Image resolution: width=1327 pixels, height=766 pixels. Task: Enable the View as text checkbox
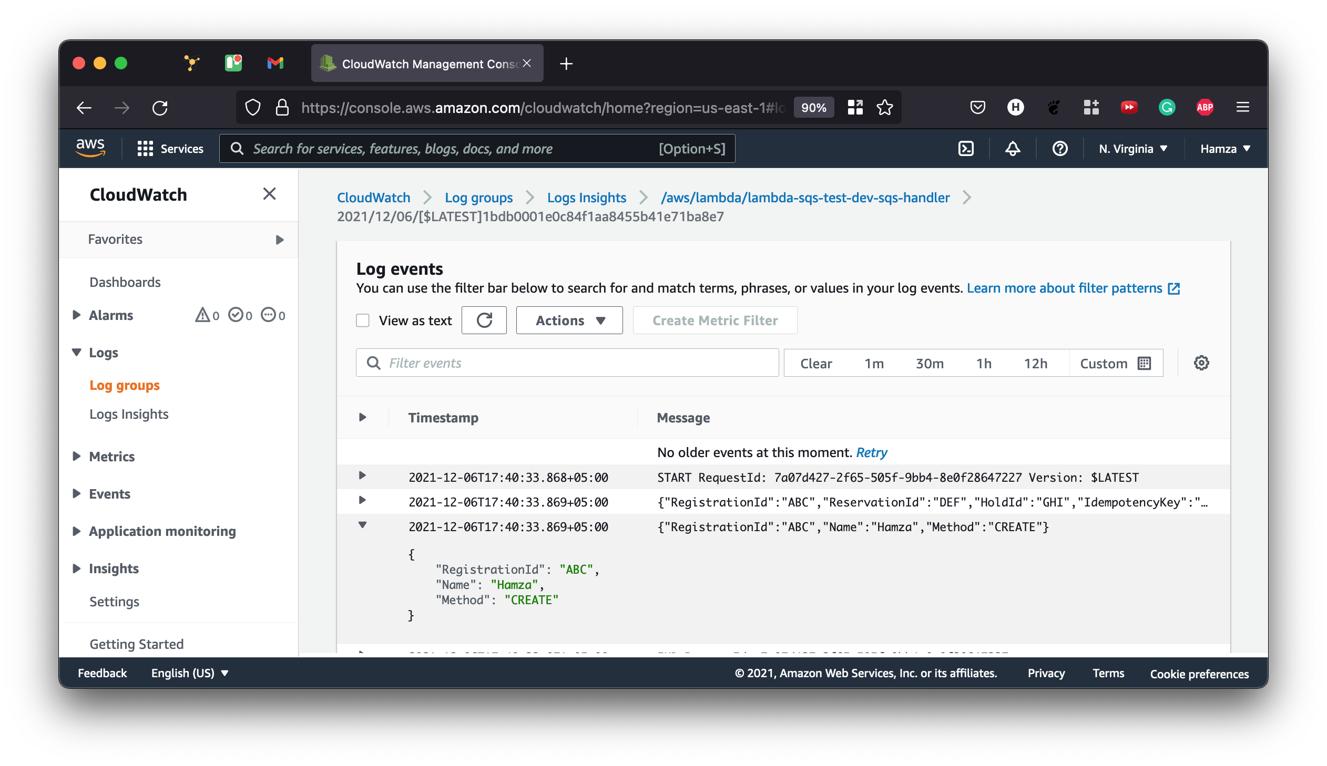click(363, 320)
